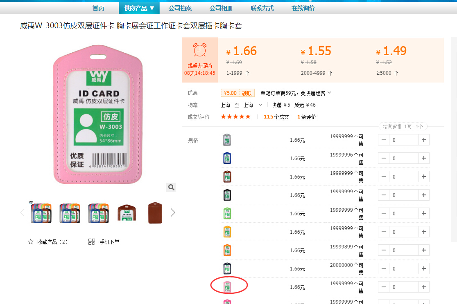Open the 首页 navigation tab
The image size is (457, 304).
(99, 8)
